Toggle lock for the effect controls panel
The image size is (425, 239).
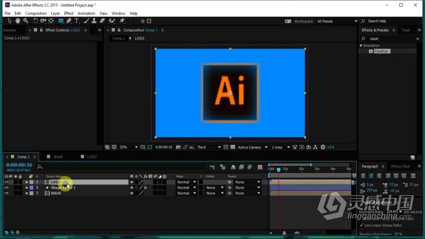tap(42, 30)
